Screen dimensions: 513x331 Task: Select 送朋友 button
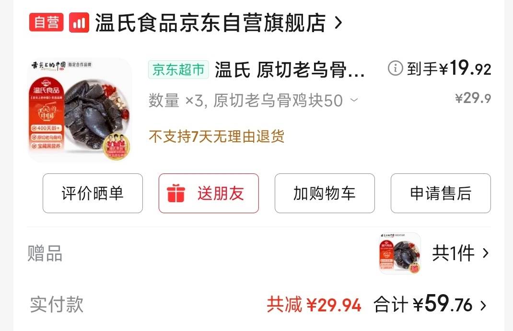209,193
